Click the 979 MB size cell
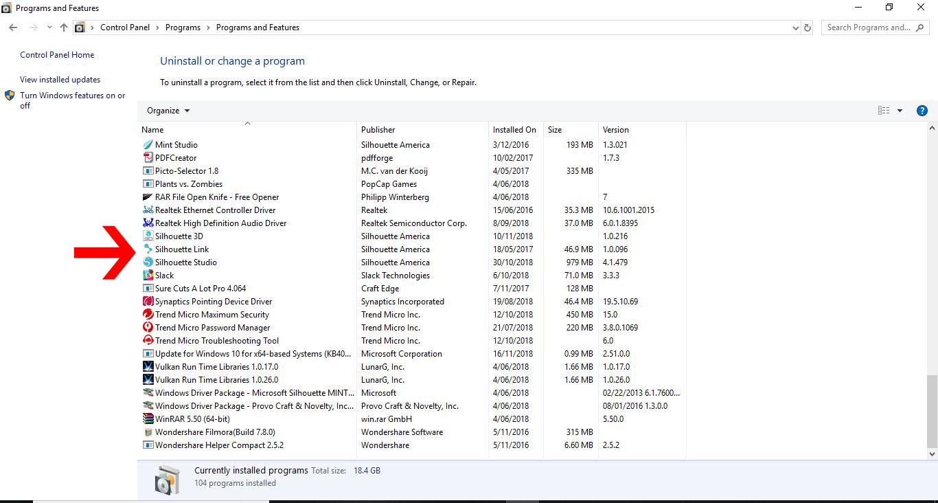Viewport: 938px width, 503px height. (580, 262)
